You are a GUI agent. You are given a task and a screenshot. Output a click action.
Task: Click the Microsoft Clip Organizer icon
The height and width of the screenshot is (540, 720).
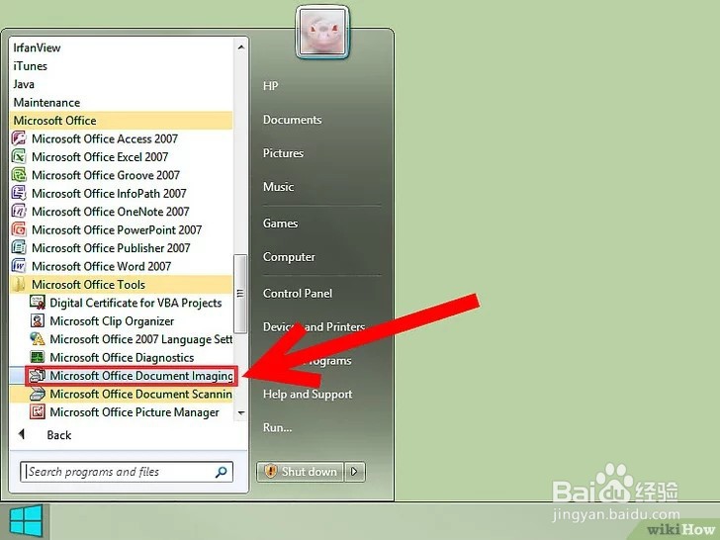pyautogui.click(x=38, y=321)
